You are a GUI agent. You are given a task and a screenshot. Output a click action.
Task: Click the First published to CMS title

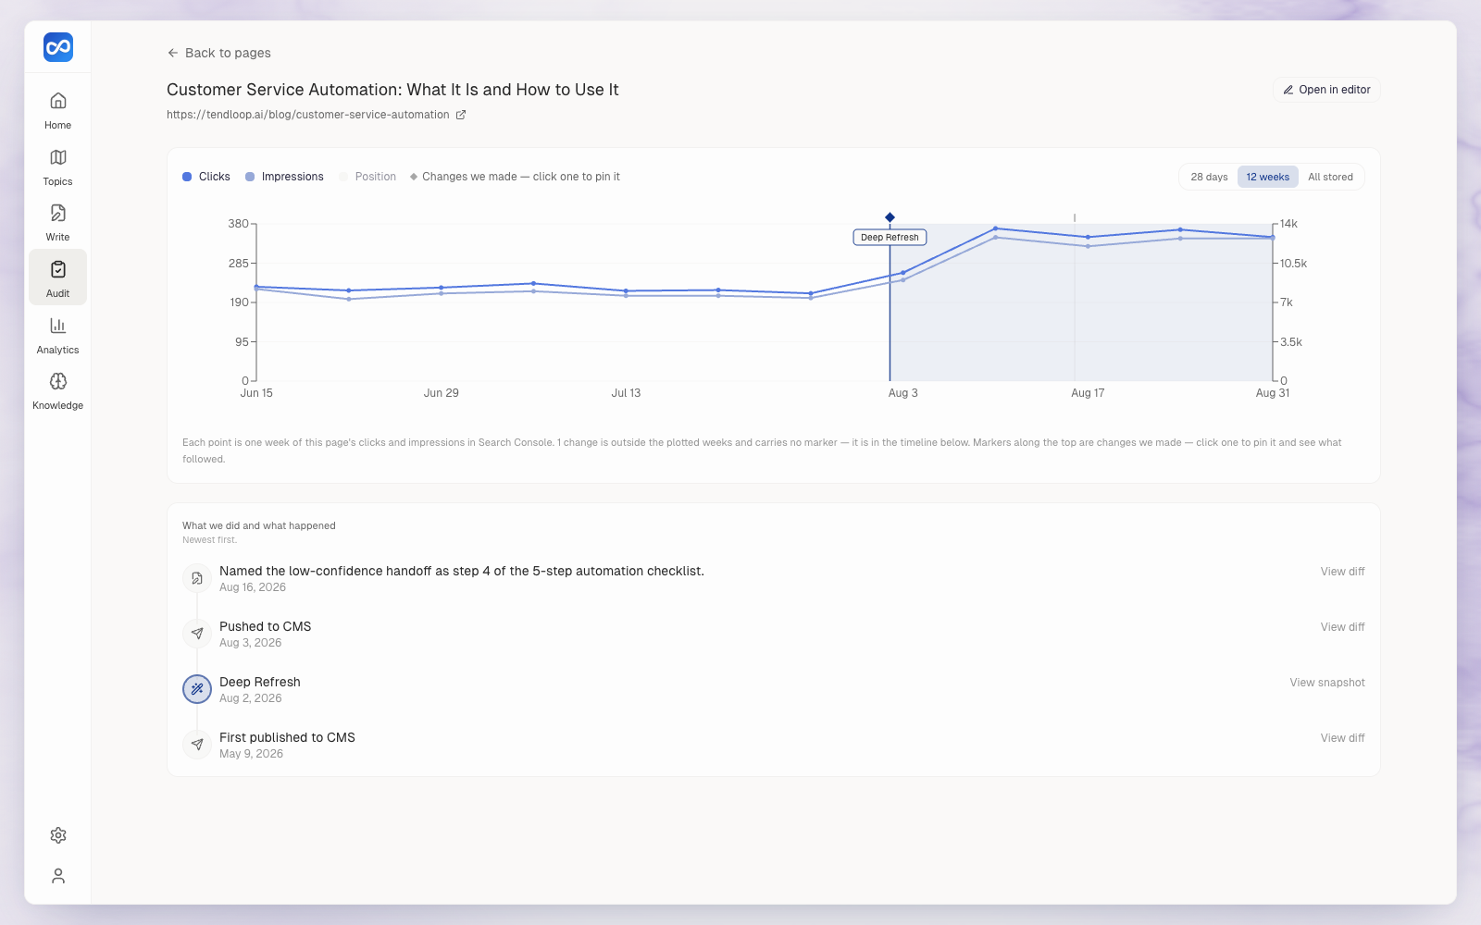click(287, 737)
